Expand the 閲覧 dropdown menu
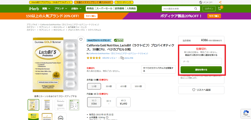251x120 pixels. point(46,9)
